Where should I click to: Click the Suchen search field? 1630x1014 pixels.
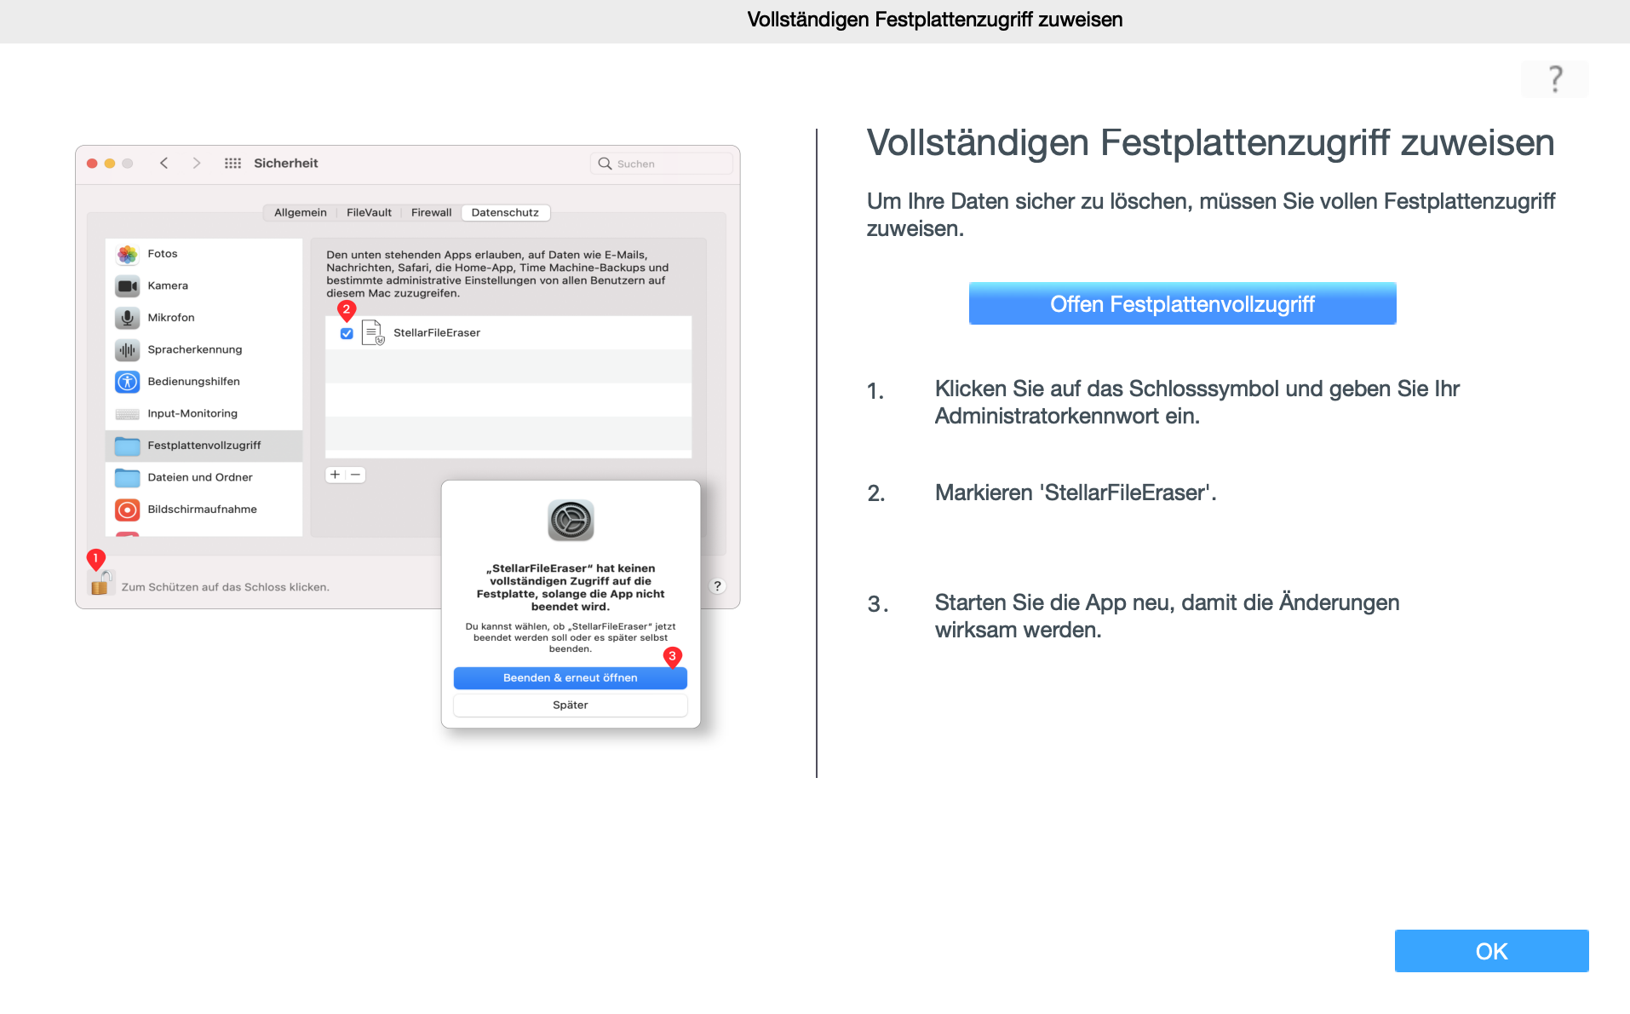[x=662, y=164]
